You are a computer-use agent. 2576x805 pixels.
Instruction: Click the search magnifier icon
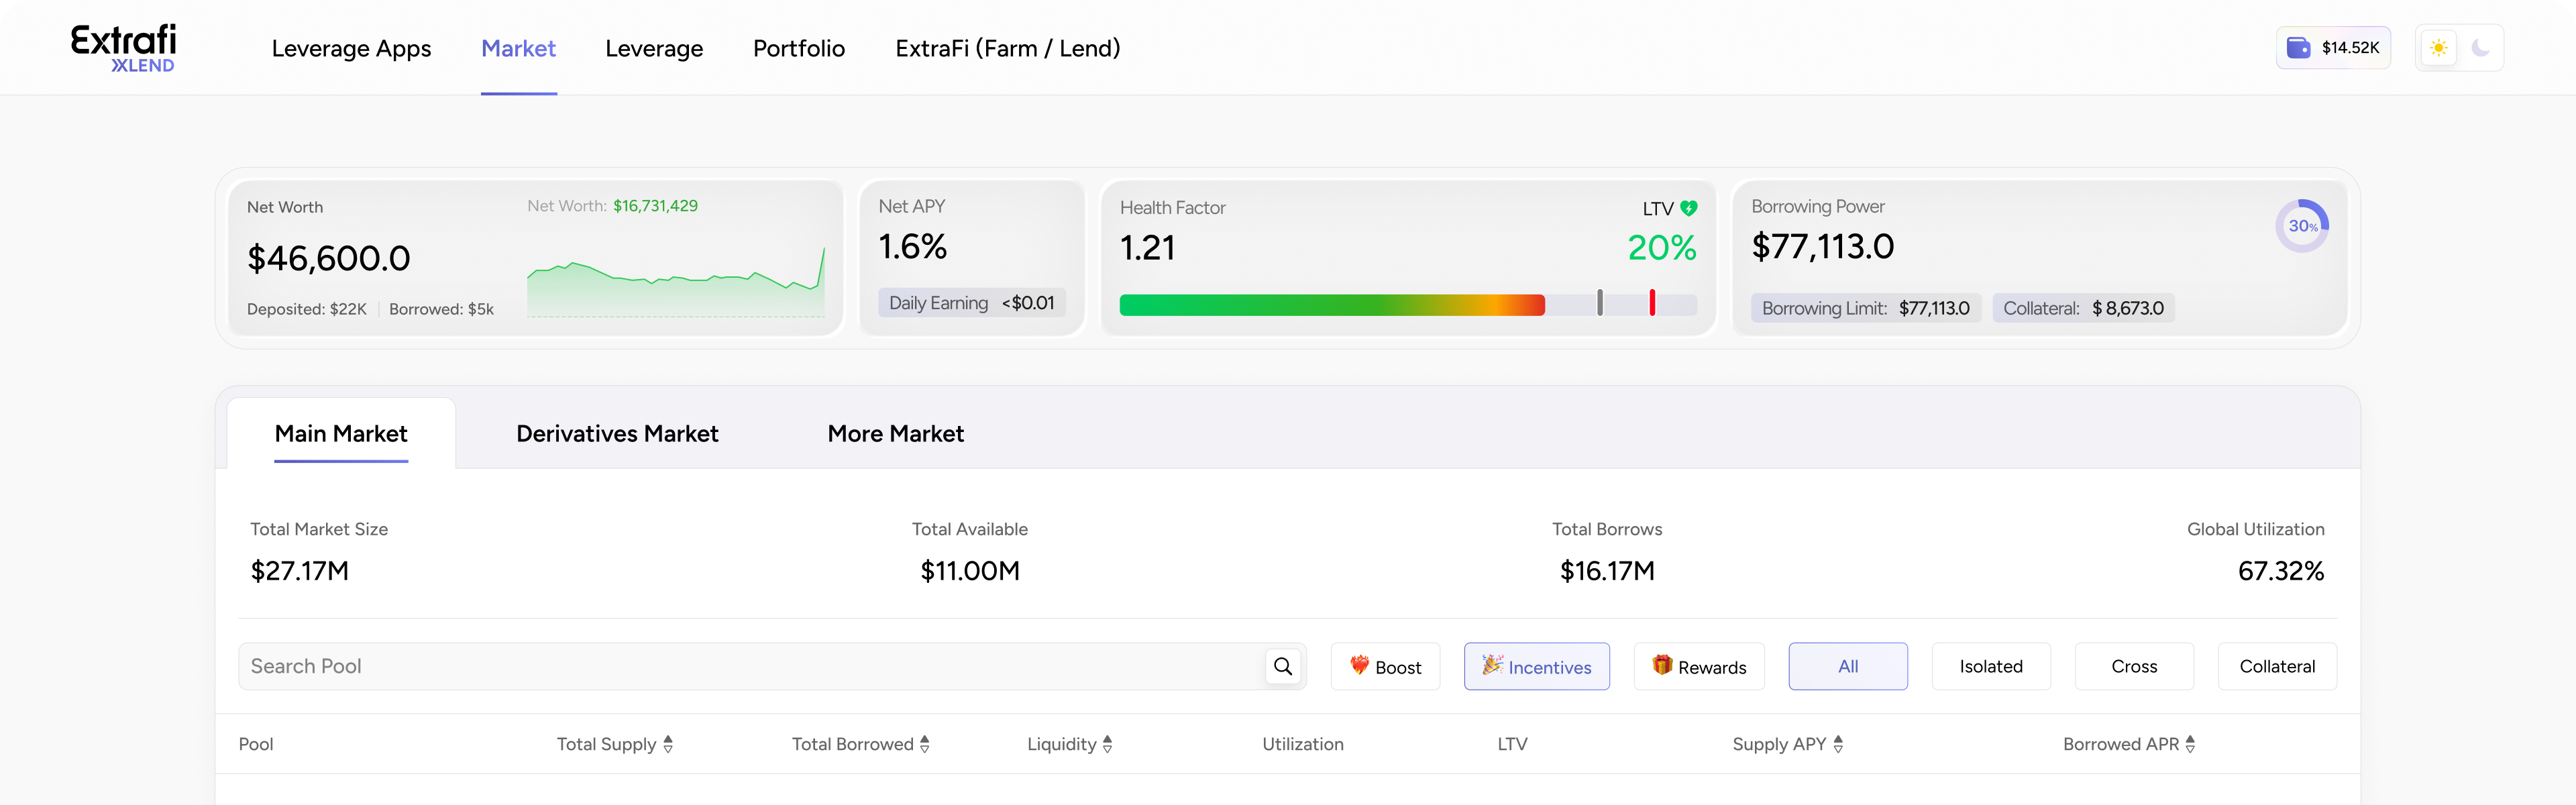point(1283,666)
